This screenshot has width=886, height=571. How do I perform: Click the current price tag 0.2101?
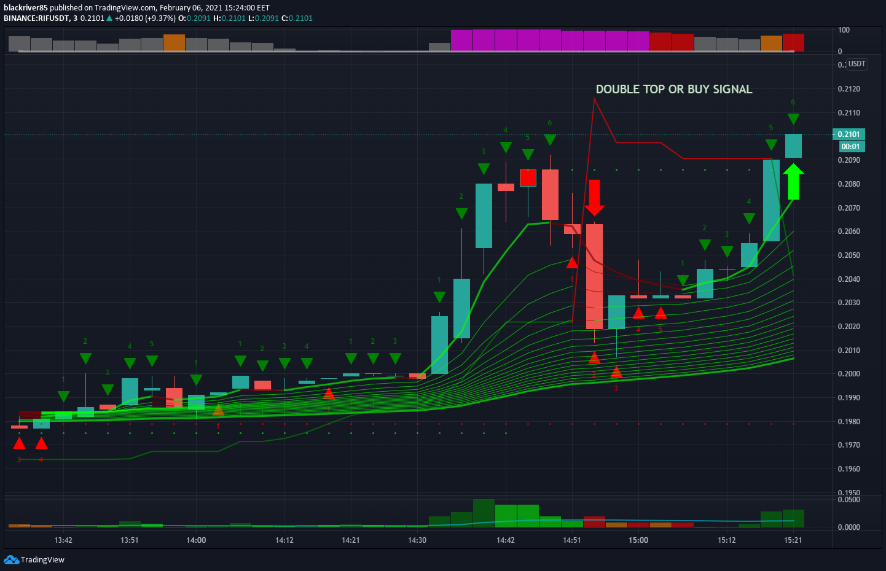click(x=849, y=134)
